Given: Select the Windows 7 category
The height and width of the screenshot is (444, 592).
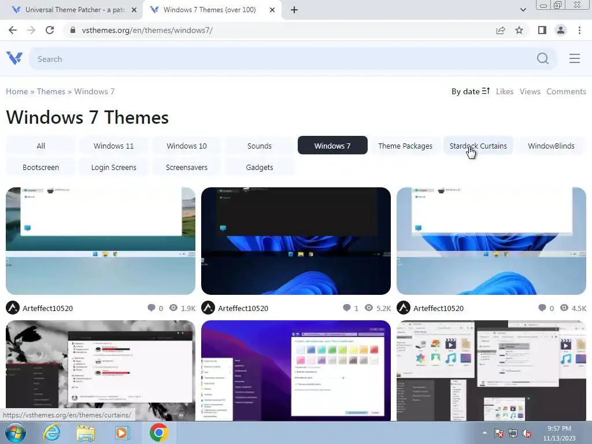Looking at the screenshot, I should point(332,145).
